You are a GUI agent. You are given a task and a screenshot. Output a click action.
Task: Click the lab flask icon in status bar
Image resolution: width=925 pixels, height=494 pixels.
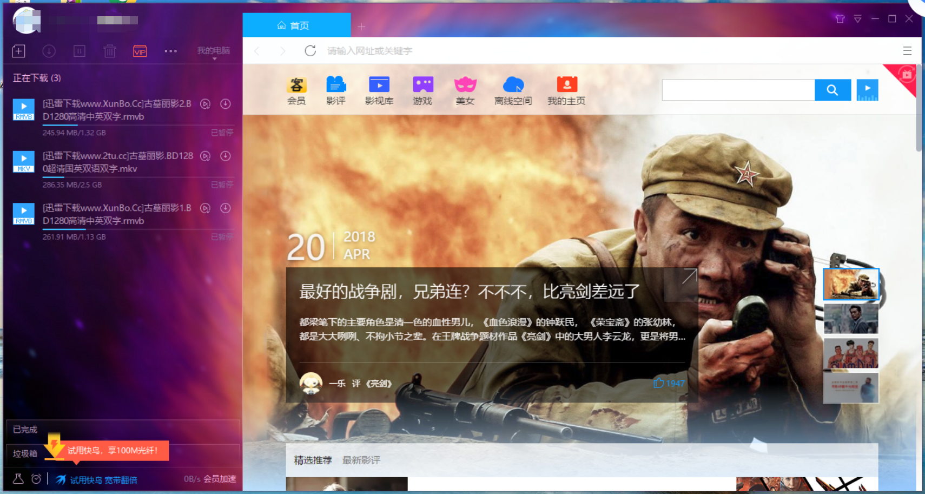click(x=18, y=479)
